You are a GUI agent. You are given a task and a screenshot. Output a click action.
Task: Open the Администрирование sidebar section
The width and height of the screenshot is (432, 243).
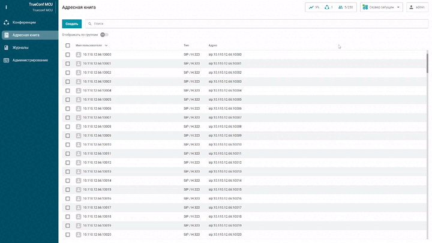click(29, 60)
